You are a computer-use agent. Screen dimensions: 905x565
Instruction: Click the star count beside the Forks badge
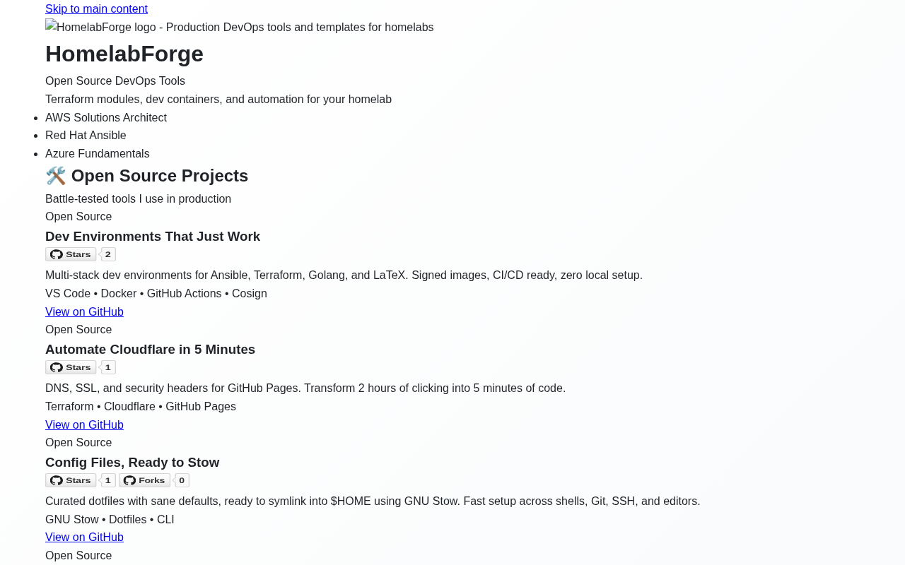coord(108,480)
